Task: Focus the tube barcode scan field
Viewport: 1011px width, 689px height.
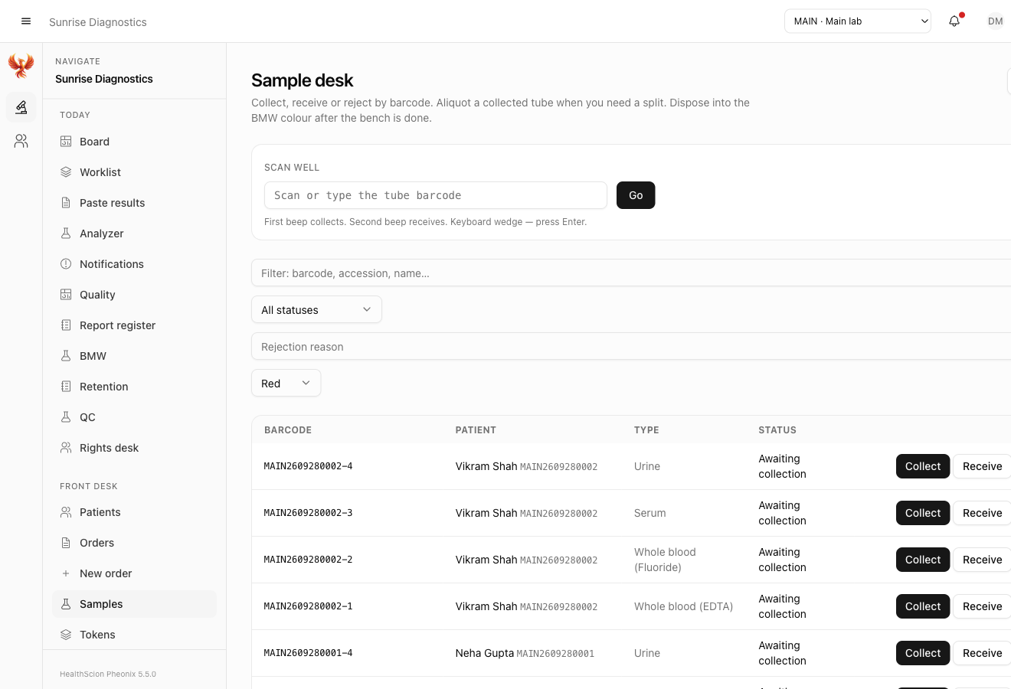Action: pos(436,195)
